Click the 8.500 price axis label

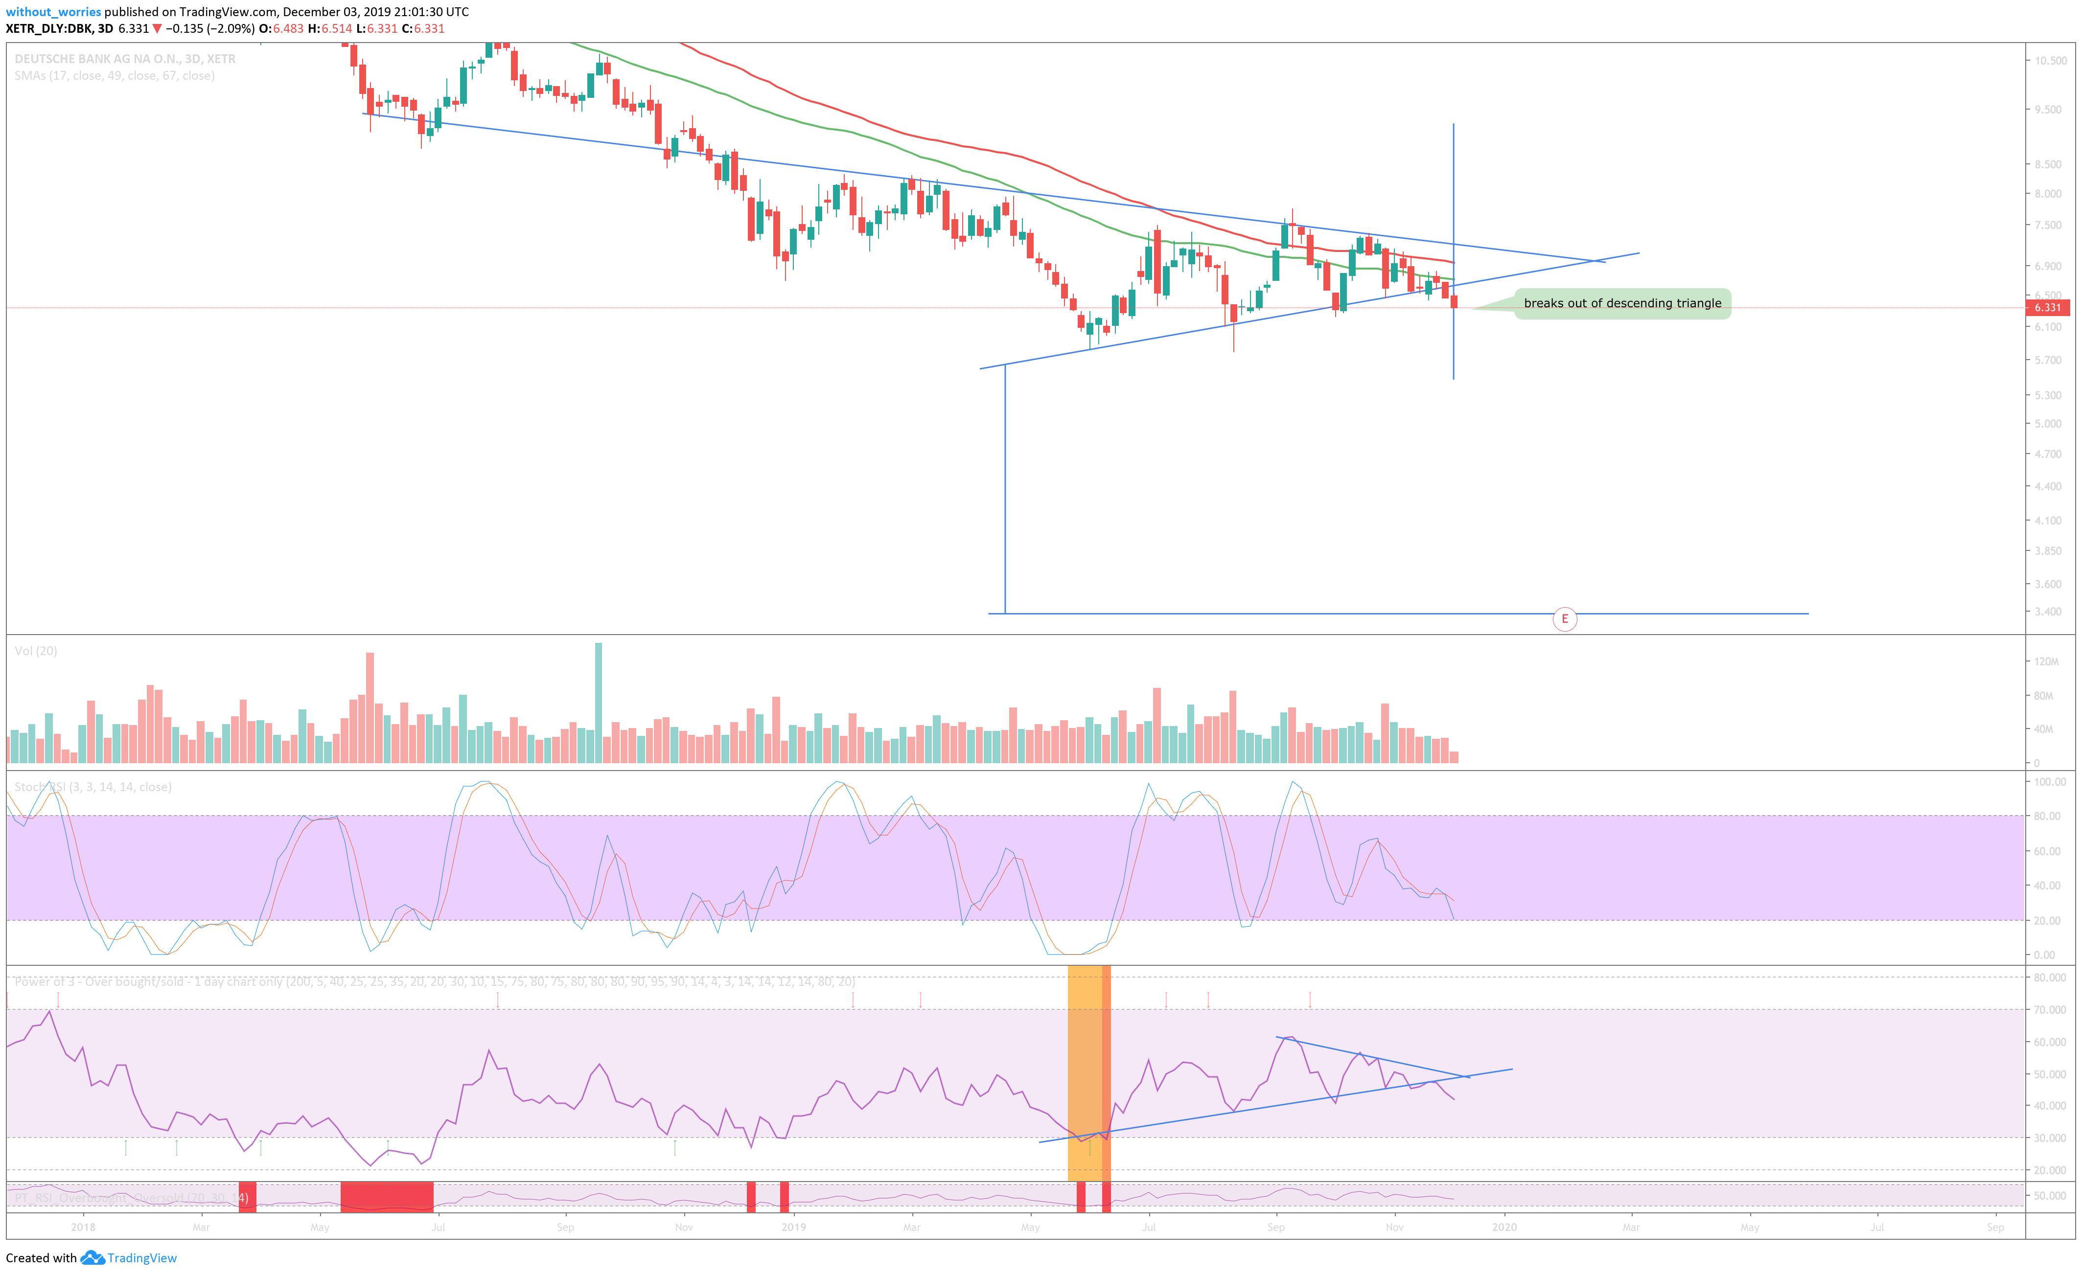(2047, 165)
